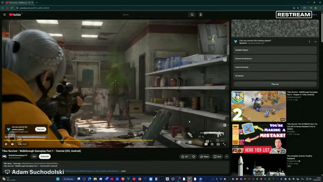
Task: Click the #MobileGames hashtag
Action: (x=28, y=164)
